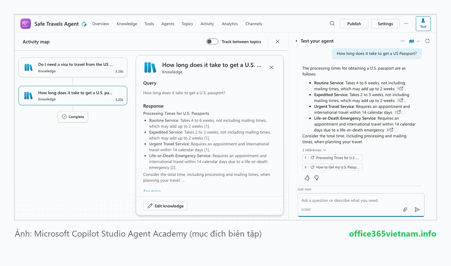The width and height of the screenshot is (451, 266).
Task: Click Edit knowledge button
Action: [165, 206]
